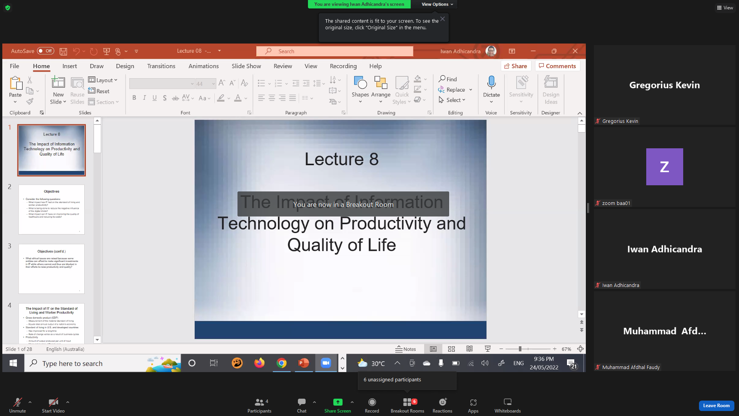Click Start Video camera icon in Zoom
739x416 pixels.
click(x=53, y=402)
